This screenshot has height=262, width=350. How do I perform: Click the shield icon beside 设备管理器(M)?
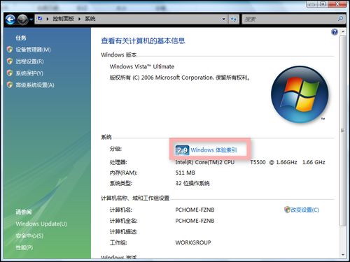click(x=10, y=50)
